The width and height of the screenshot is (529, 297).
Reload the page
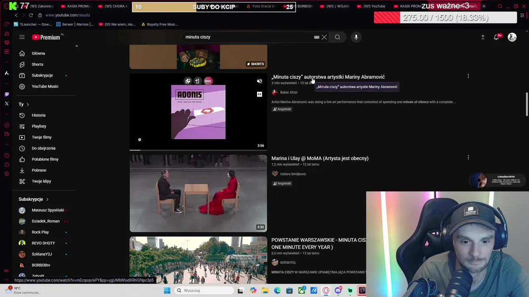pyautogui.click(x=31, y=15)
